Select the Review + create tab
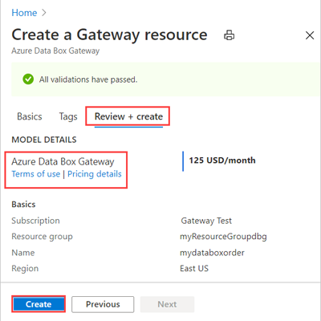The height and width of the screenshot is (321, 321). coord(128,116)
